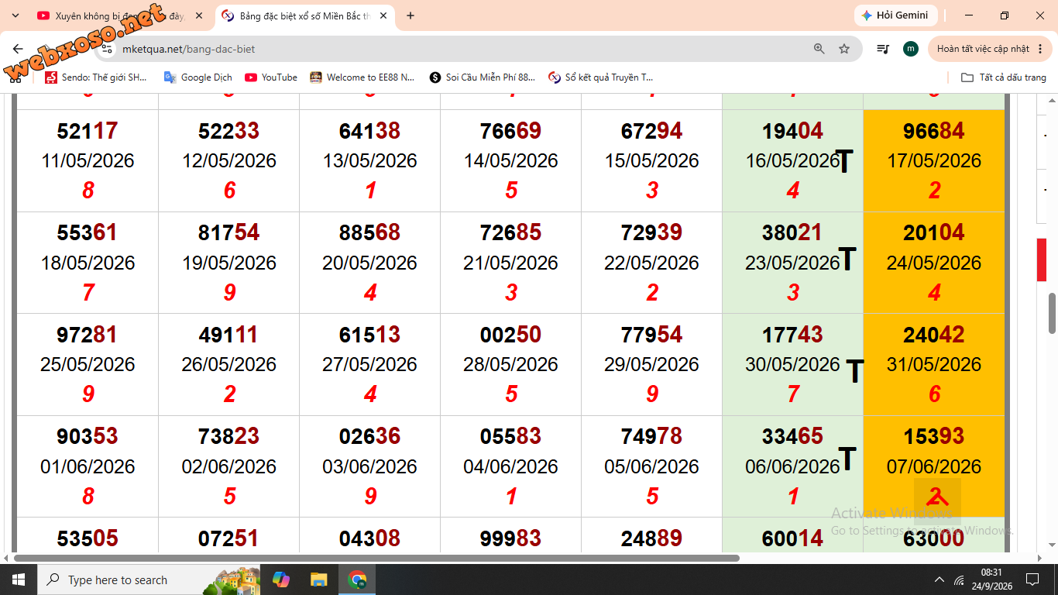
Task: Bookmark this page with the star
Action: click(844, 49)
